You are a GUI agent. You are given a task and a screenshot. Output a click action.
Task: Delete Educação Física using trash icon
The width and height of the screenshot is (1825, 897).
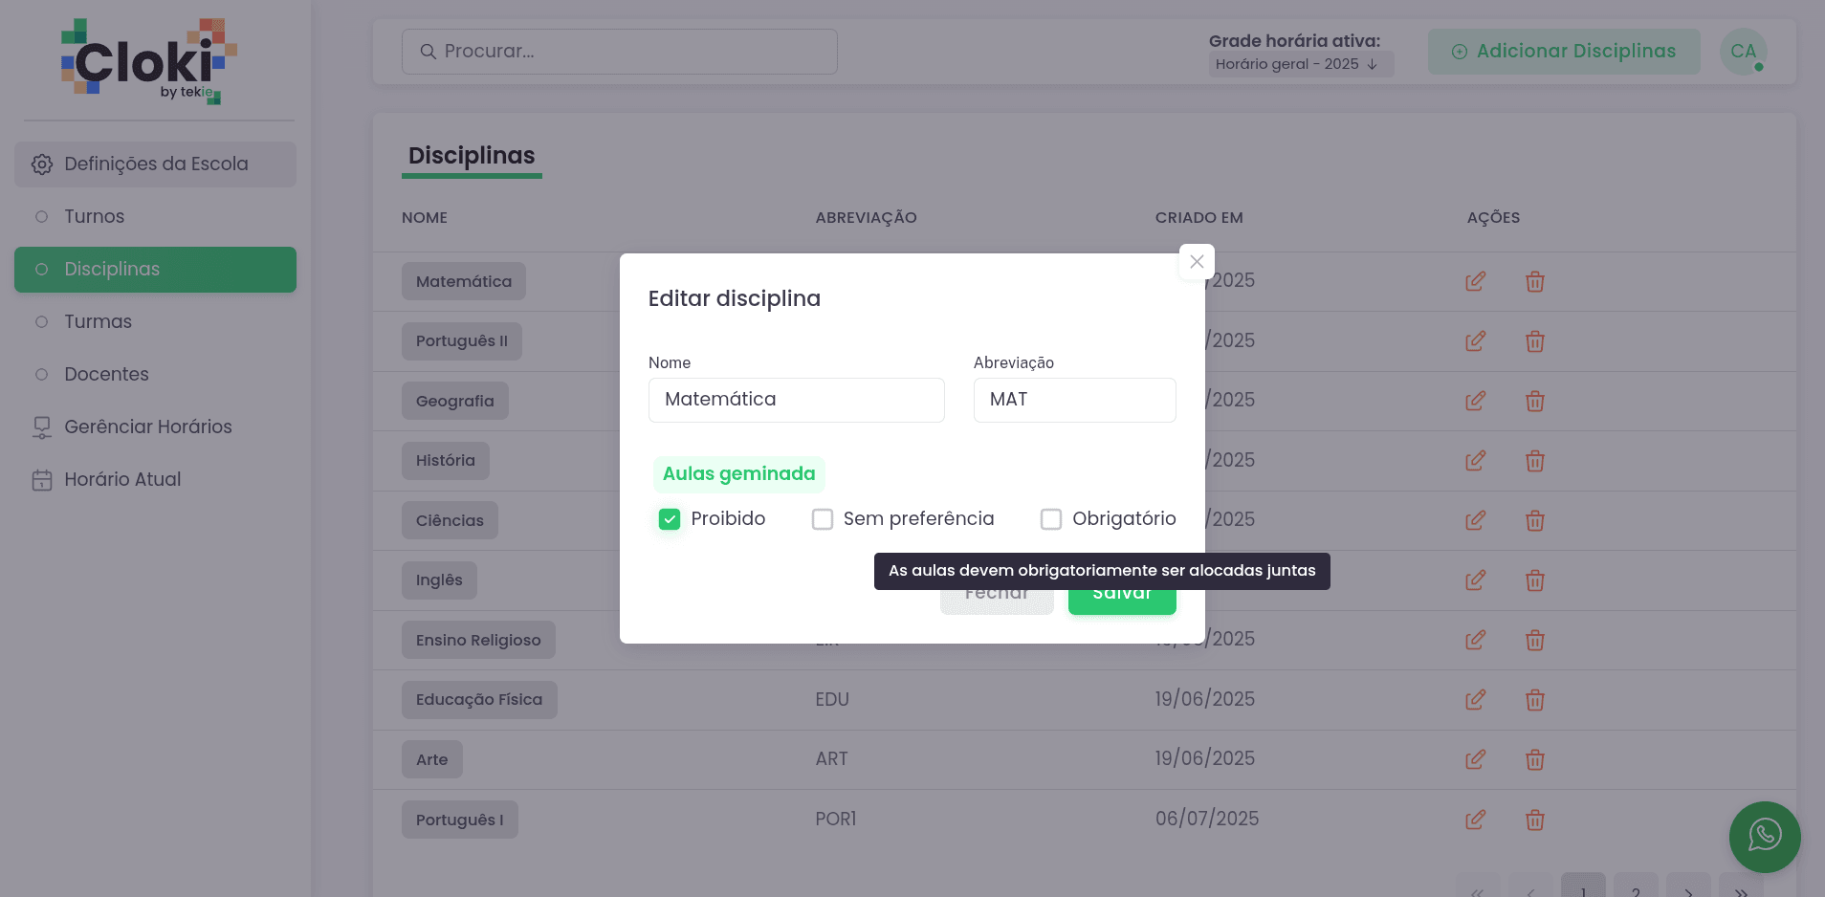coord(1534,700)
